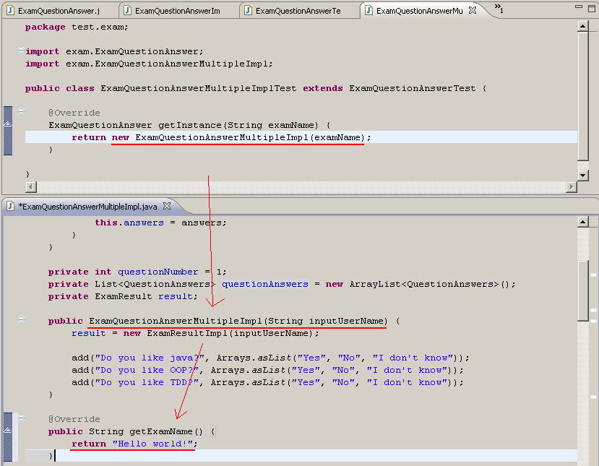Screen dimensions: 599x466
Task: Click the Java icon on ExamQuestionAnswerMultipleImpl.java tab
Action: (x=9, y=206)
